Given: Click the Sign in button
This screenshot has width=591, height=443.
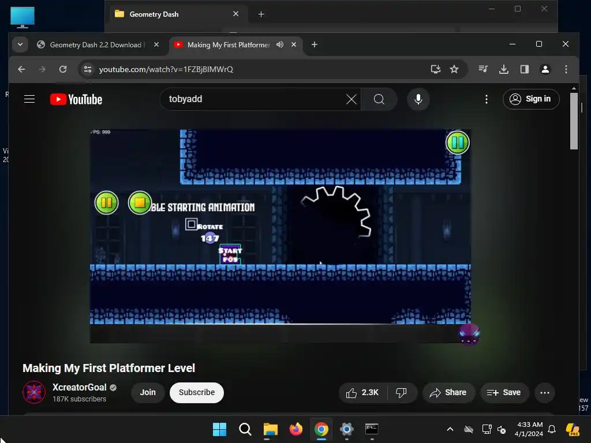Looking at the screenshot, I should (531, 99).
